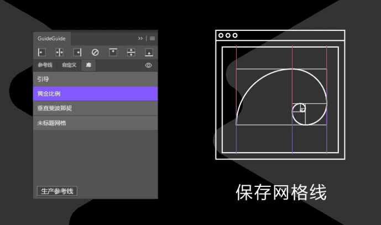This screenshot has width=381, height=225.
Task: Pick the 未标题网格 entry
Action: click(96, 123)
